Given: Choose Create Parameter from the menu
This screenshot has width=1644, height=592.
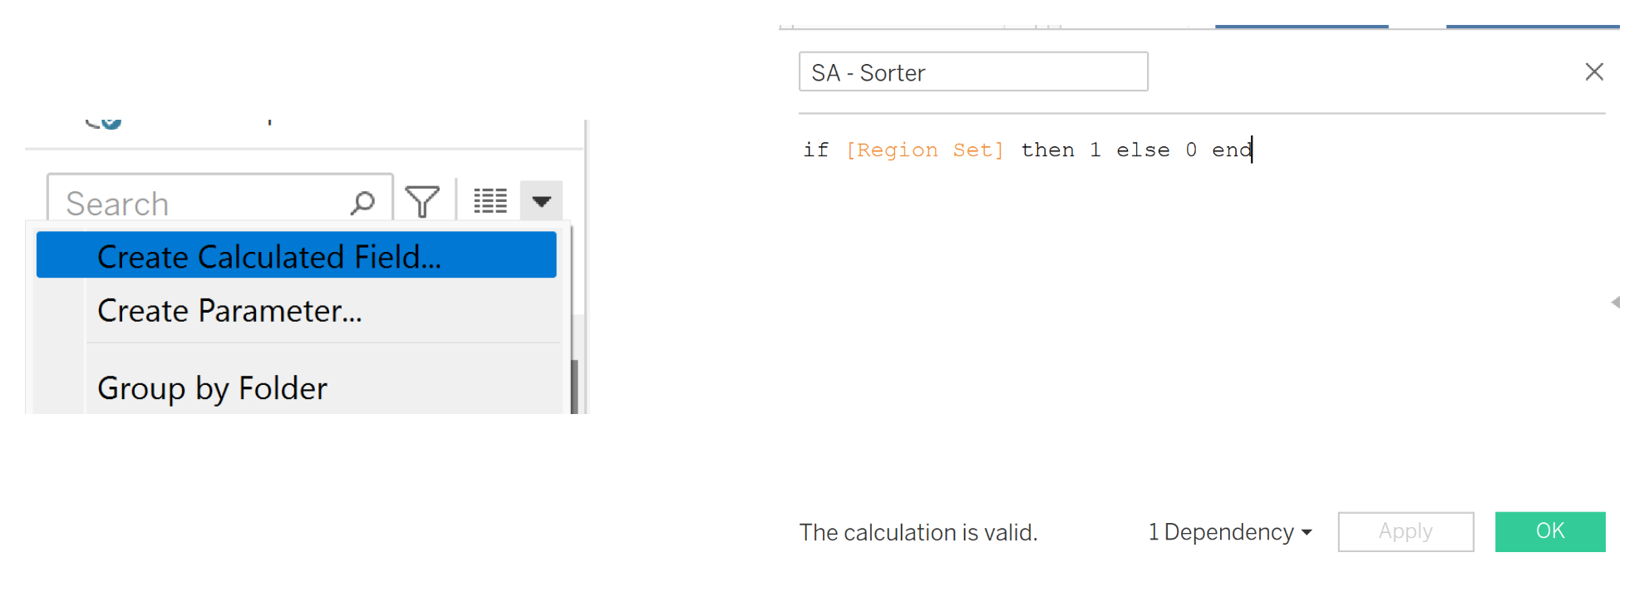Looking at the screenshot, I should pyautogui.click(x=229, y=311).
